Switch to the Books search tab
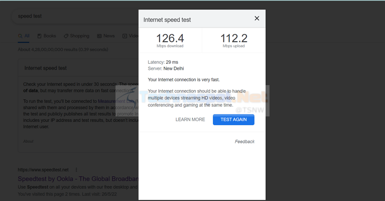 [x=47, y=36]
